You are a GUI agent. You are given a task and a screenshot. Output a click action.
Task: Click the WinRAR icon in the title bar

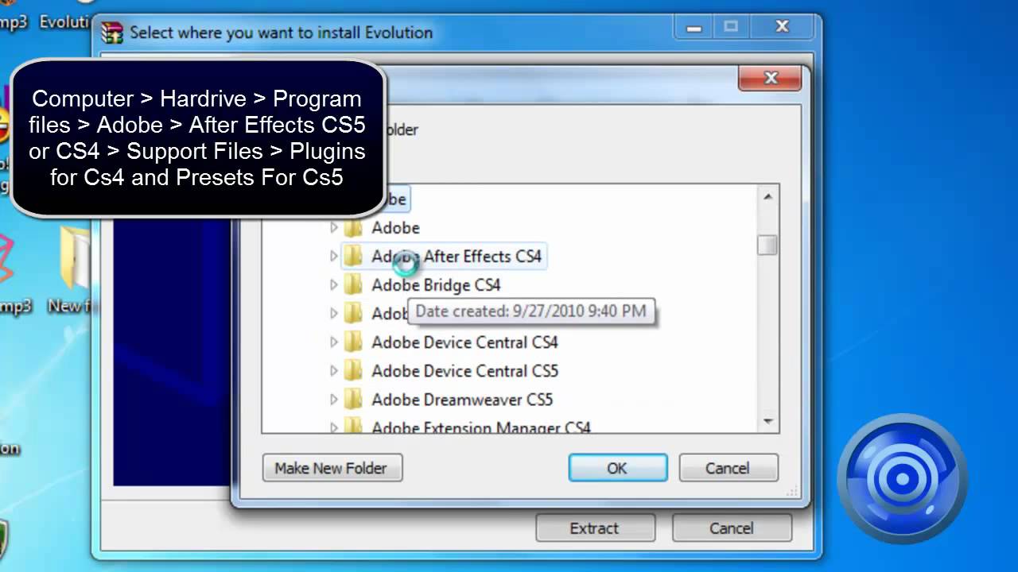pyautogui.click(x=112, y=33)
